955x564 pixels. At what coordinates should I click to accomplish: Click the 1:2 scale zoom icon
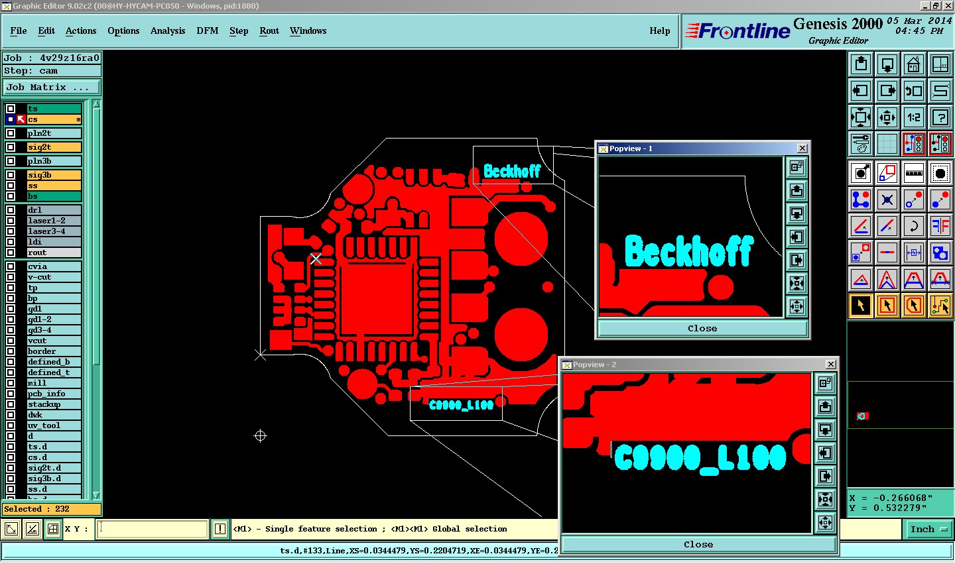click(914, 117)
